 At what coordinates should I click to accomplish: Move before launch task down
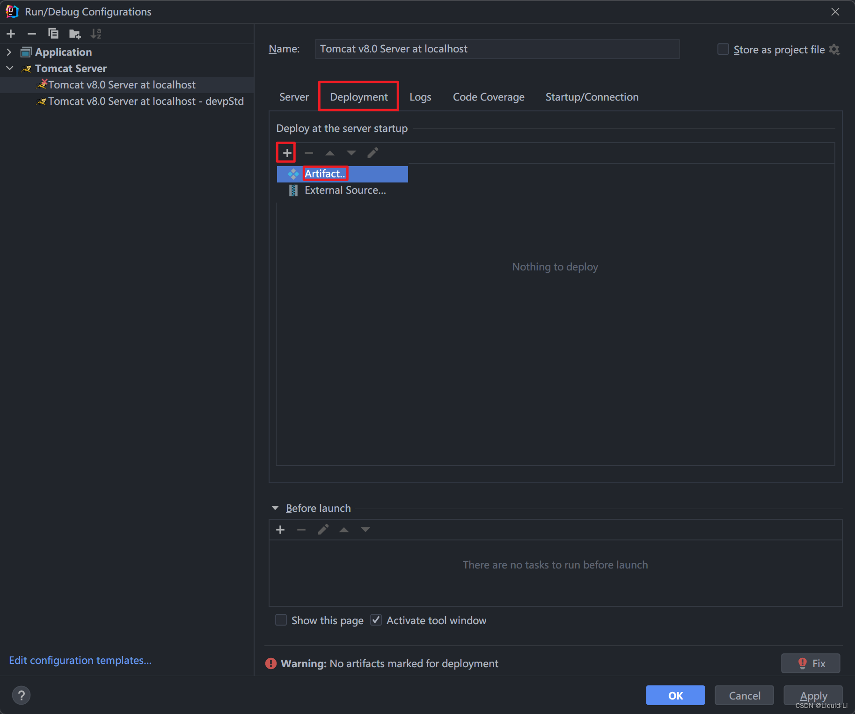pyautogui.click(x=365, y=530)
